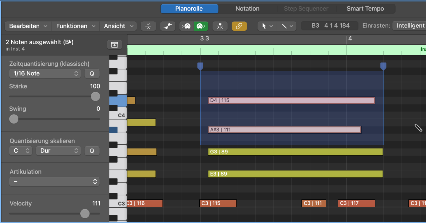Image resolution: width=426 pixels, height=223 pixels.
Task: Select the Smart Tempo tab
Action: coord(365,9)
